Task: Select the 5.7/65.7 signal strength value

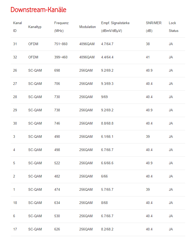Action: click(x=107, y=190)
